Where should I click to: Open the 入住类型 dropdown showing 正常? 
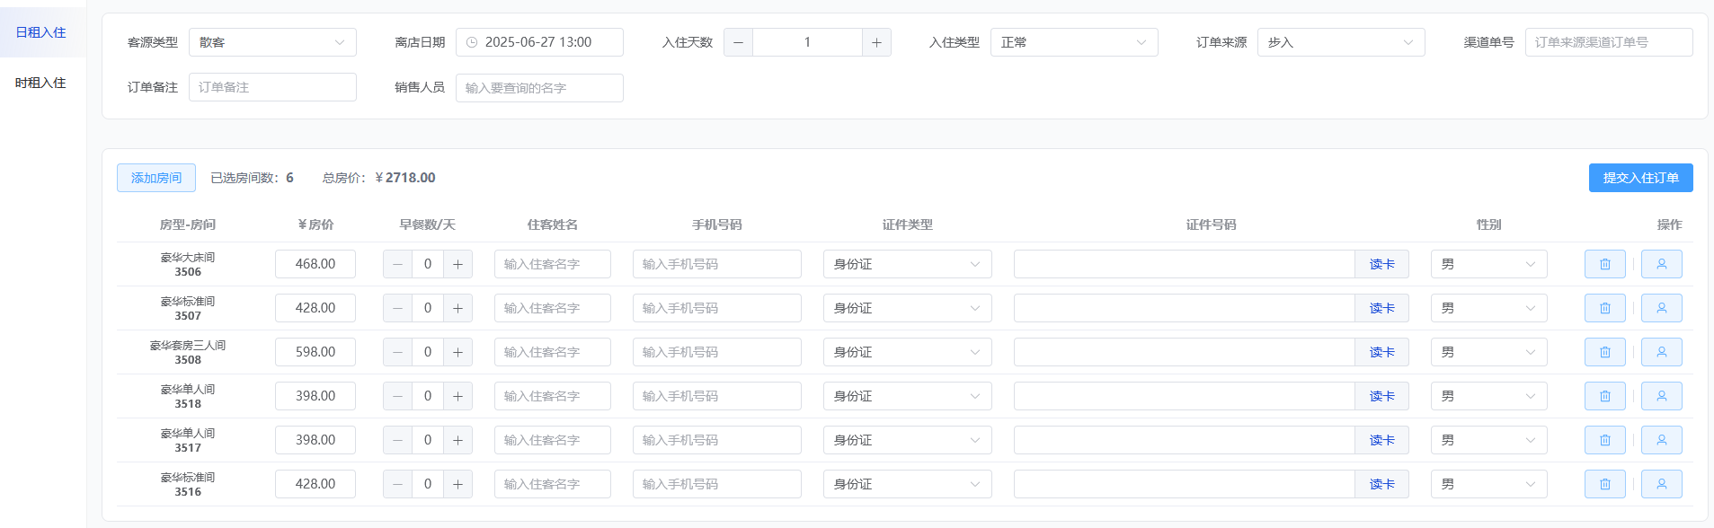[1074, 42]
